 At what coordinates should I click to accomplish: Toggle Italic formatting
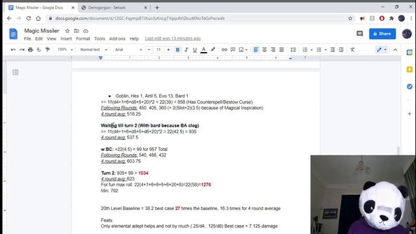(x=187, y=49)
